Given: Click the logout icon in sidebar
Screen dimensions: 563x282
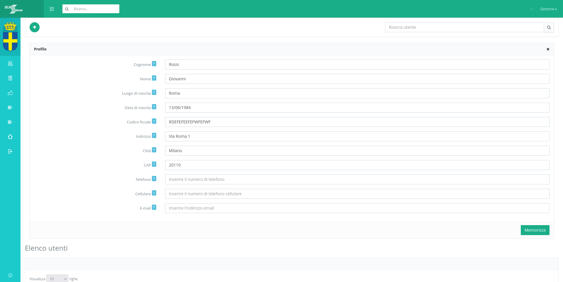Looking at the screenshot, I should [x=10, y=151].
